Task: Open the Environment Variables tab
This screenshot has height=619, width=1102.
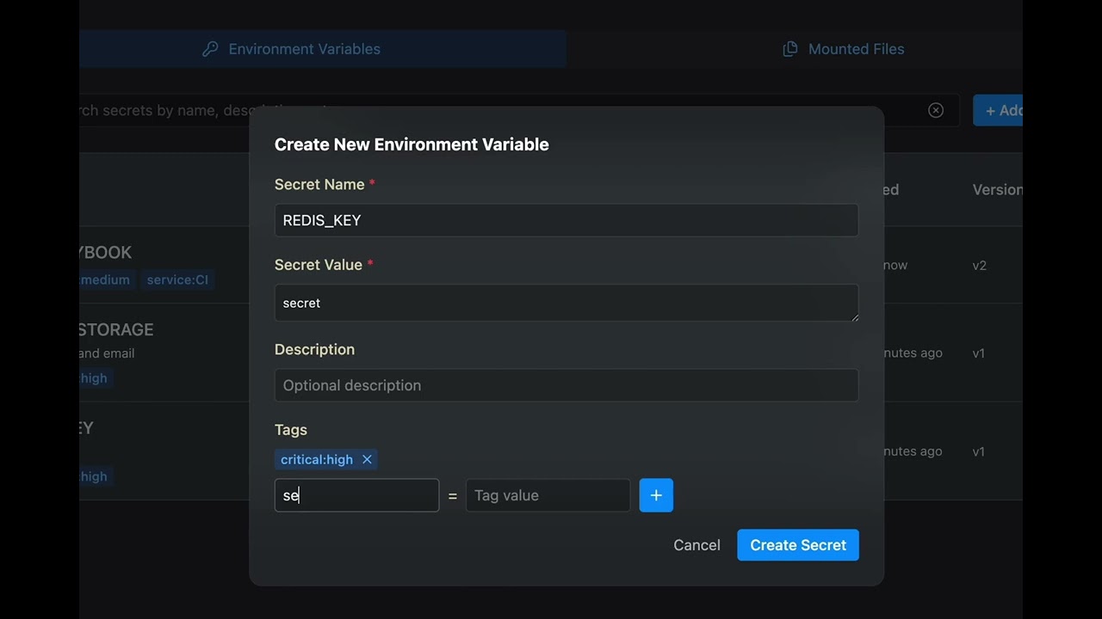Action: [323, 49]
